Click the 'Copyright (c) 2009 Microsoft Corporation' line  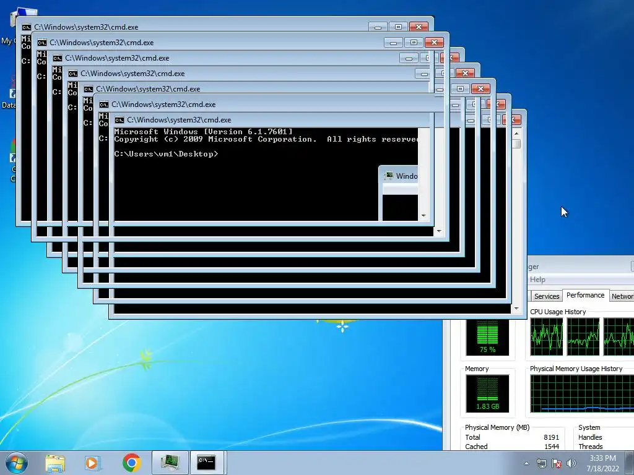[x=215, y=139]
